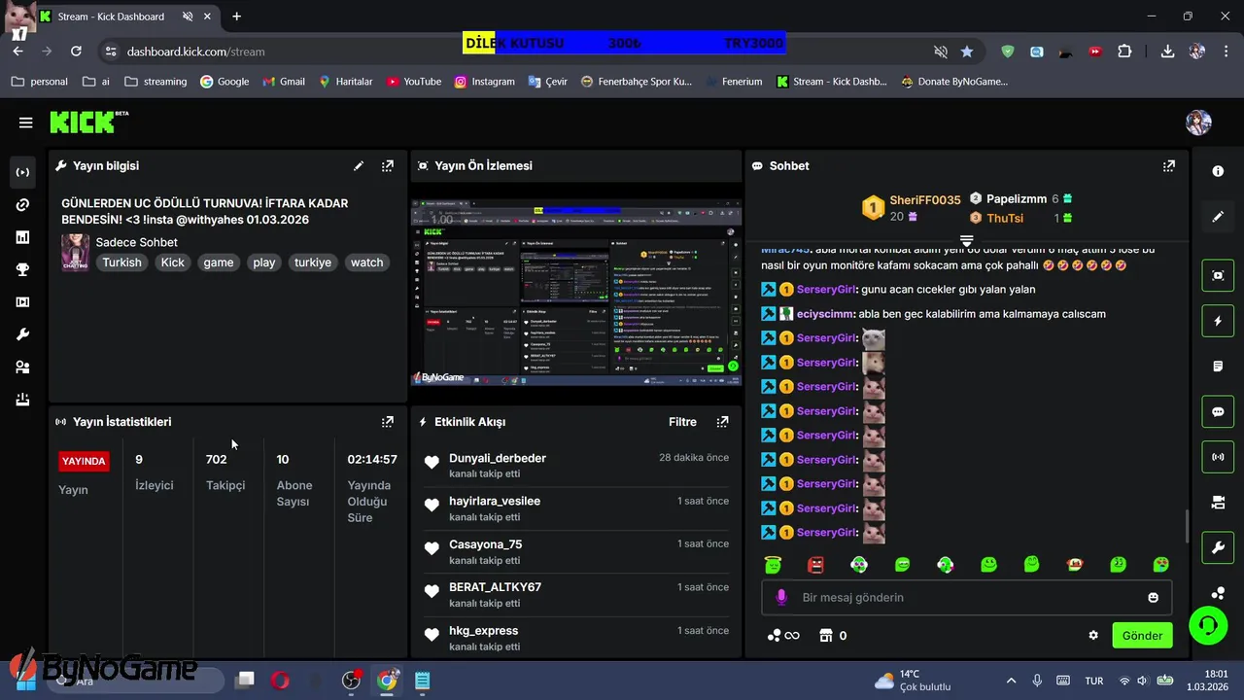1244x700 pixels.
Task: Click the stream preview thumbnail
Action: [576, 292]
